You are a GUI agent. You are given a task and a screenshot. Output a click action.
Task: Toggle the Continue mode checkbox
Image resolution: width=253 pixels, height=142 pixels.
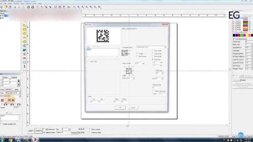click(90, 133)
